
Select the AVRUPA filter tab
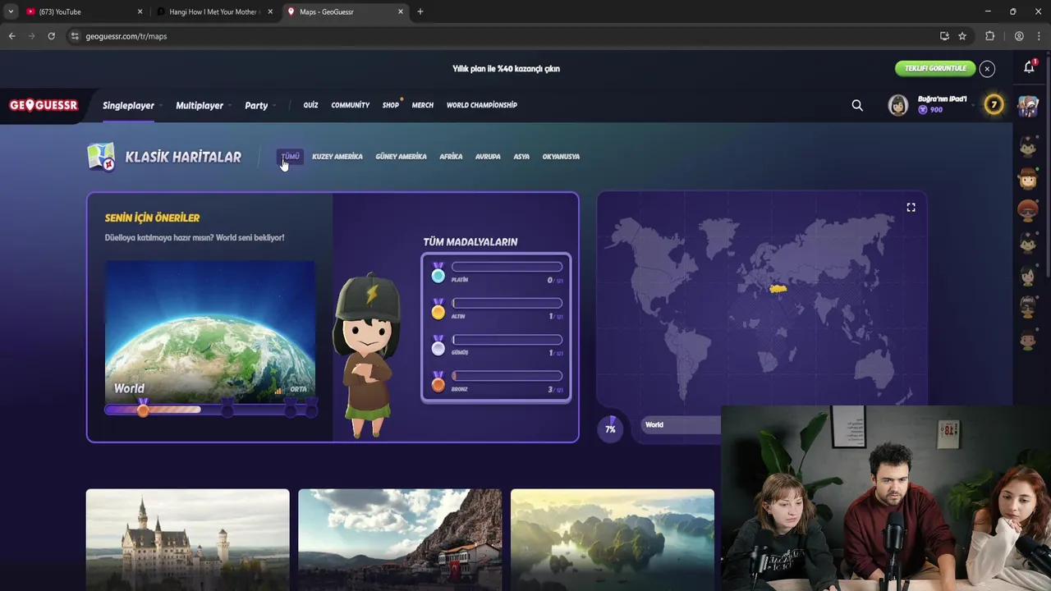click(488, 157)
